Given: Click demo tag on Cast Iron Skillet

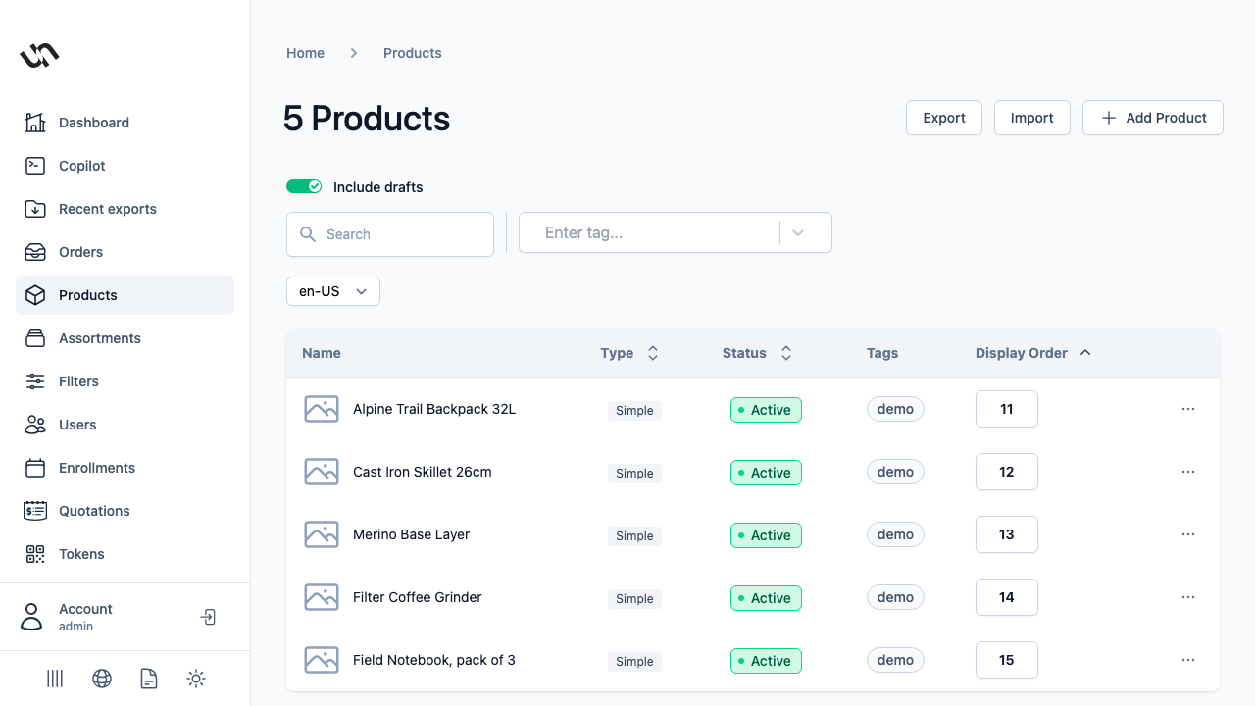Looking at the screenshot, I should pyautogui.click(x=895, y=472).
